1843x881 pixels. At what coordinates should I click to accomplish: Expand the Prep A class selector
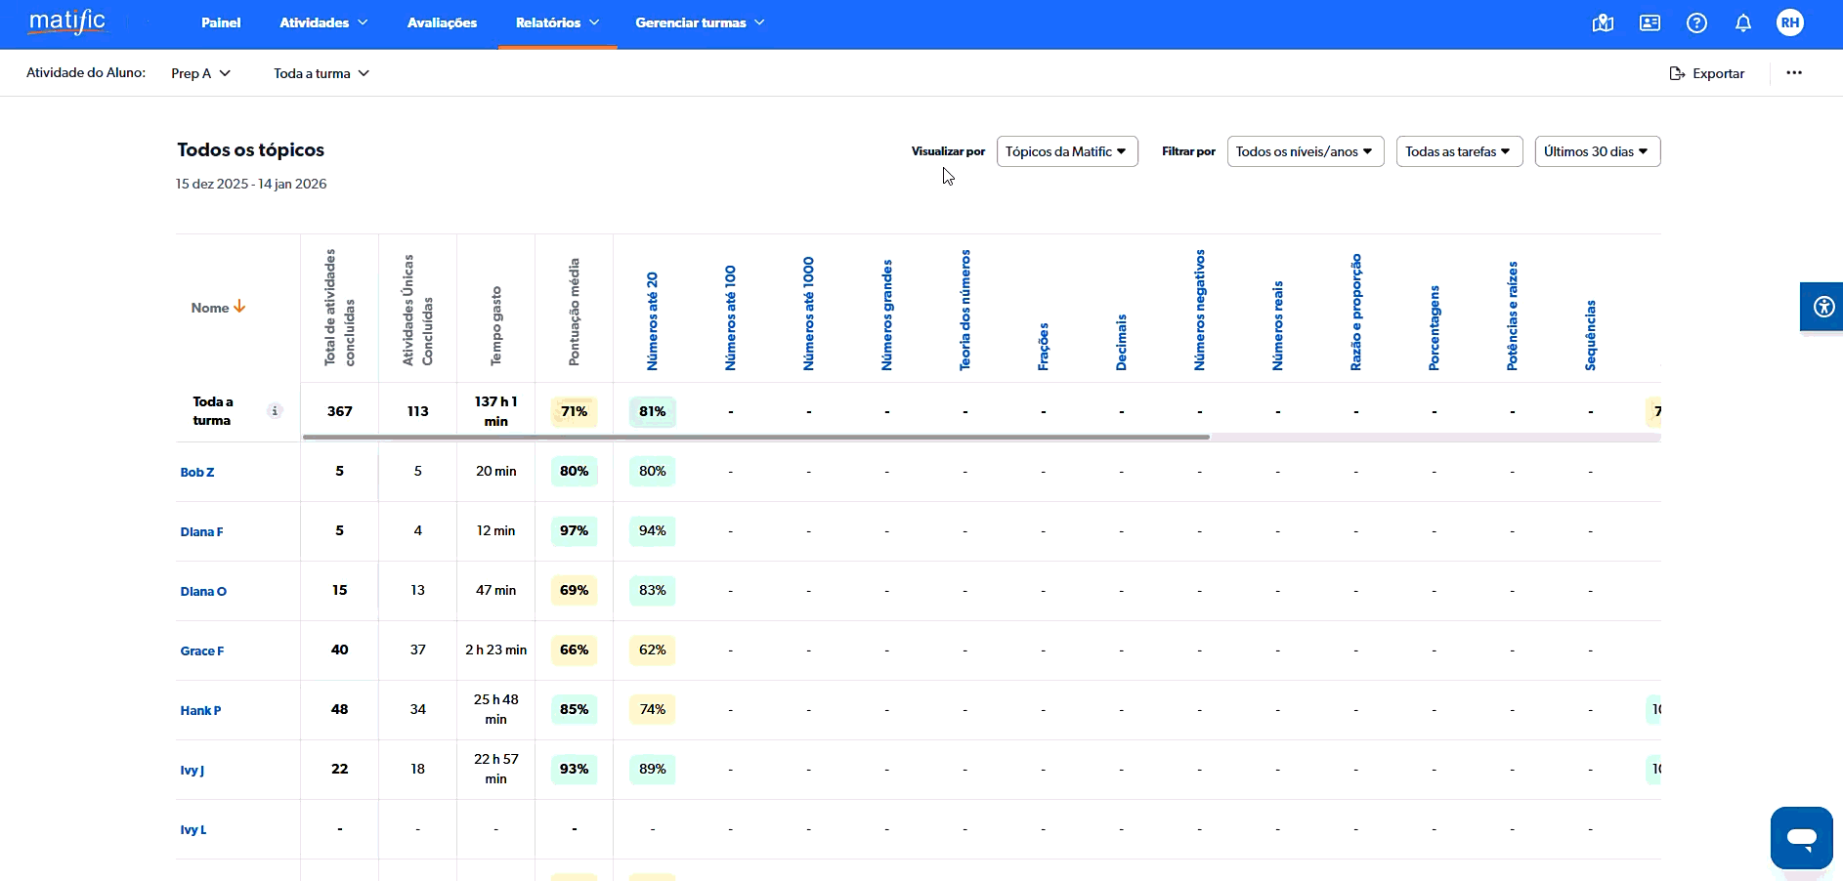200,73
